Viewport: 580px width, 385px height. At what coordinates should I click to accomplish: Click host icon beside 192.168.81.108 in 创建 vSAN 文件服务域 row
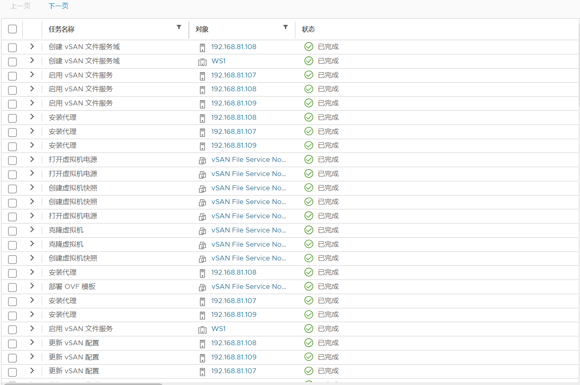point(202,47)
